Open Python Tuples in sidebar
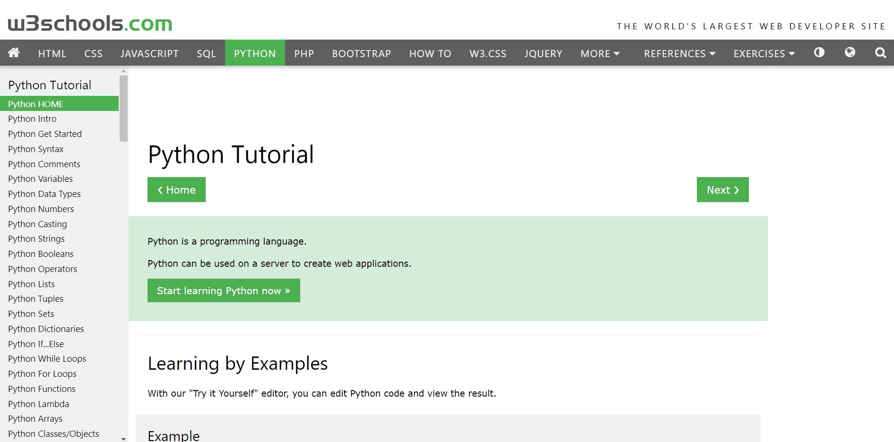 pos(35,298)
